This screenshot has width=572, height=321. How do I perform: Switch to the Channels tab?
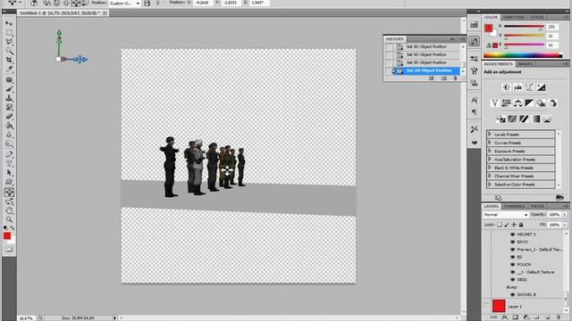pos(515,206)
